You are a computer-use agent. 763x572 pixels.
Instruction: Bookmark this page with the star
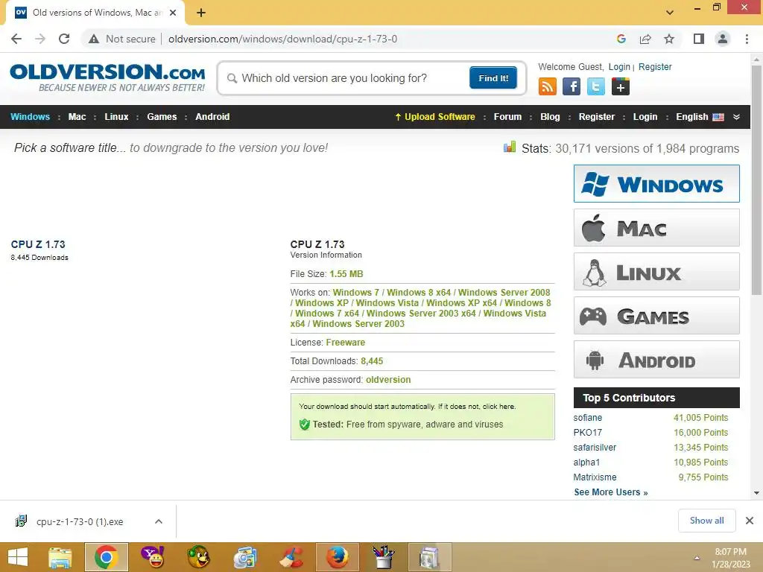pos(669,39)
